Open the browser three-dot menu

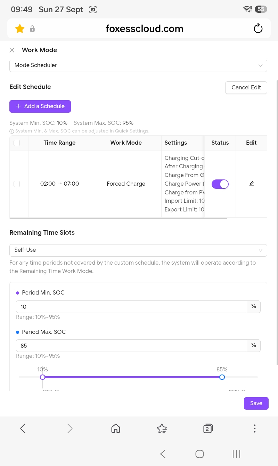point(255,428)
